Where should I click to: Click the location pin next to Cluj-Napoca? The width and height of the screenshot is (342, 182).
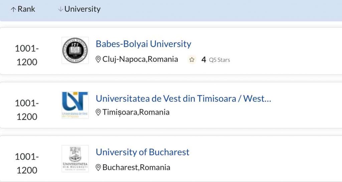(98, 59)
